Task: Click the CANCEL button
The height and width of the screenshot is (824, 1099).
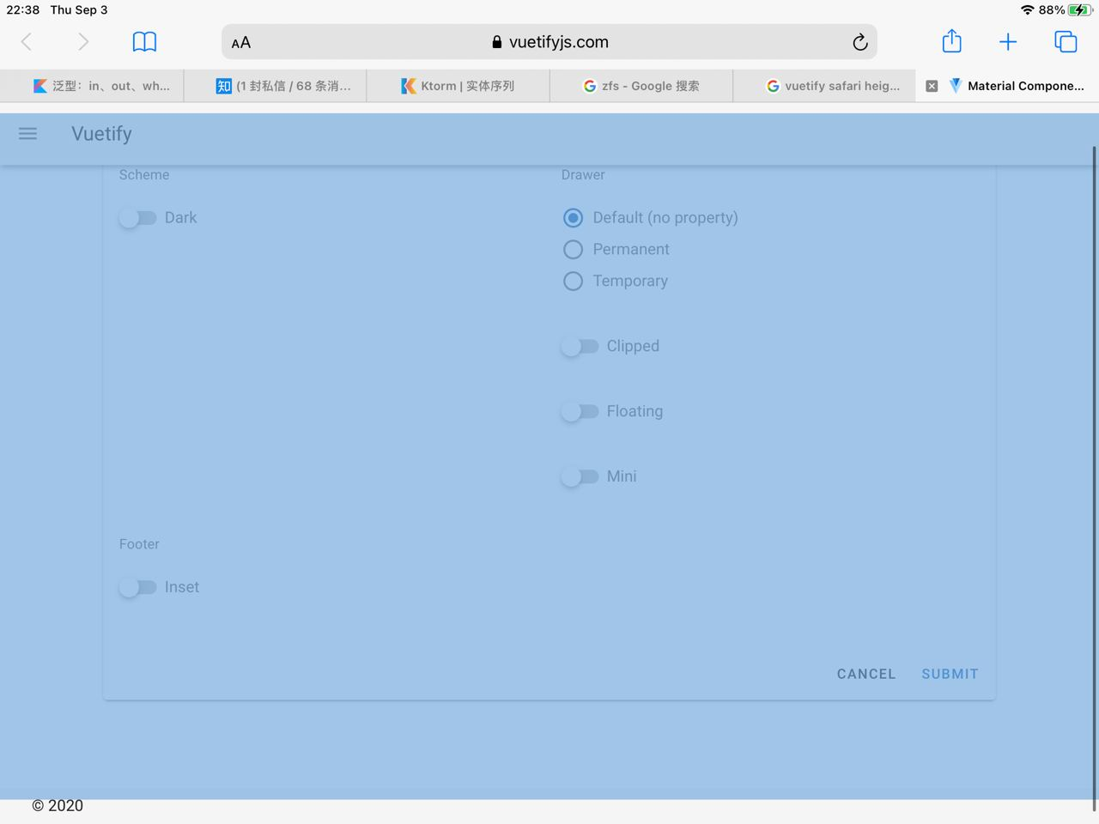Action: click(x=865, y=674)
